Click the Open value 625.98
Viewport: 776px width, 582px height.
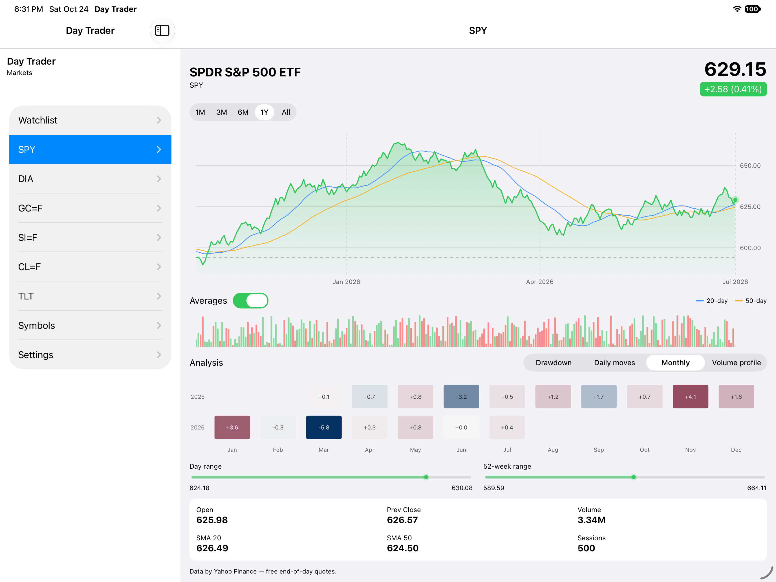[212, 520]
